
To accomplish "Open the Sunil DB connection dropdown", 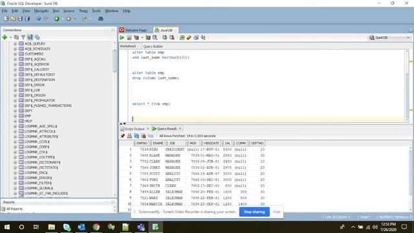I will pyautogui.click(x=389, y=38).
